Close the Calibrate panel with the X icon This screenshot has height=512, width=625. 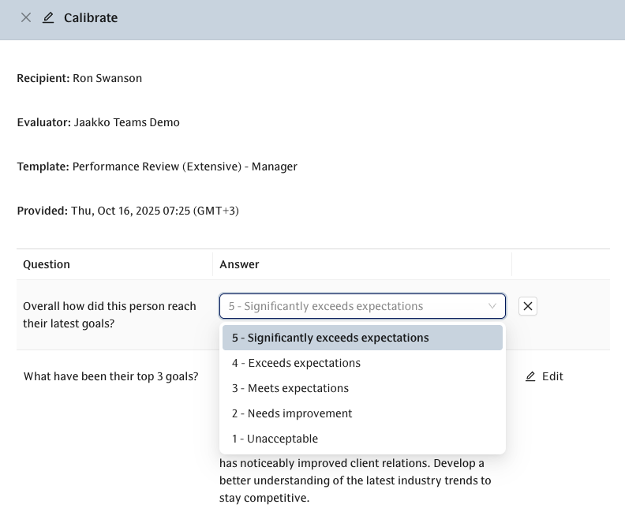[x=26, y=17]
